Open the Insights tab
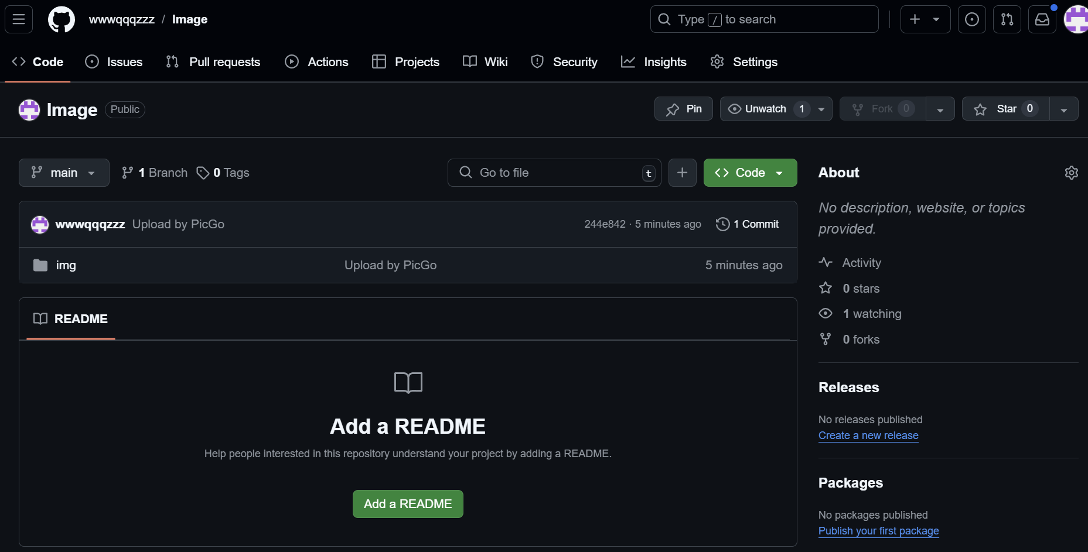This screenshot has width=1088, height=552. click(x=654, y=62)
